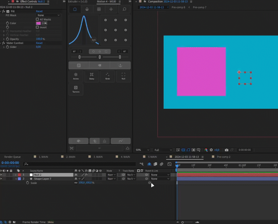
Task: Toggle transparency grid in composition viewer
Action: coord(183,150)
